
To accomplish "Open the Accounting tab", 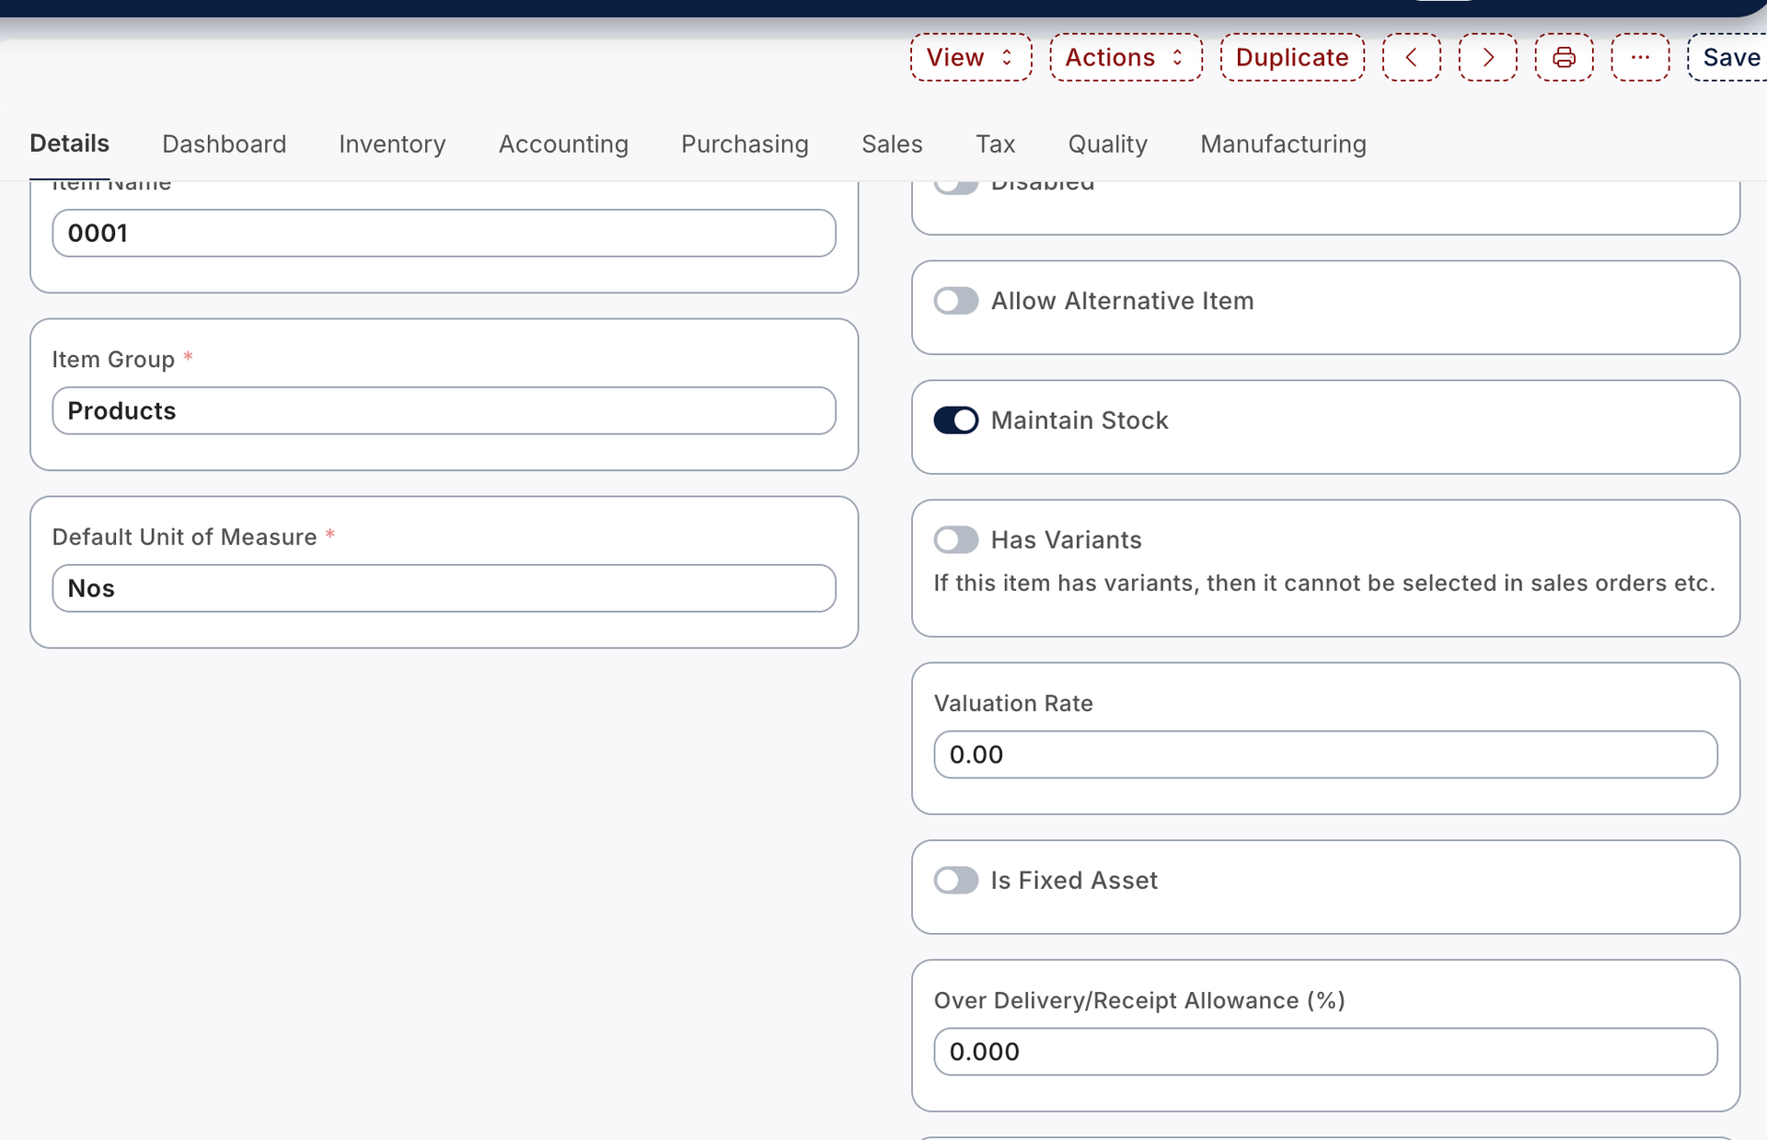I will click(x=563, y=144).
